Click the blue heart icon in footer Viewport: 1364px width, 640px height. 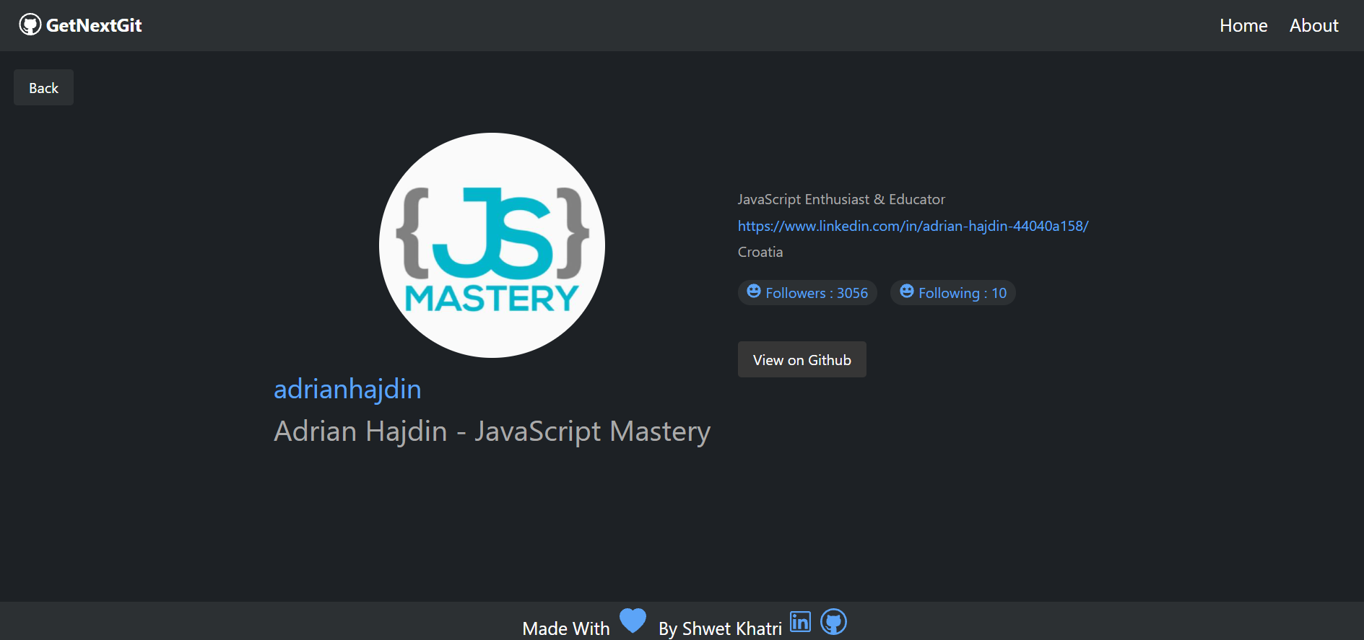point(633,621)
